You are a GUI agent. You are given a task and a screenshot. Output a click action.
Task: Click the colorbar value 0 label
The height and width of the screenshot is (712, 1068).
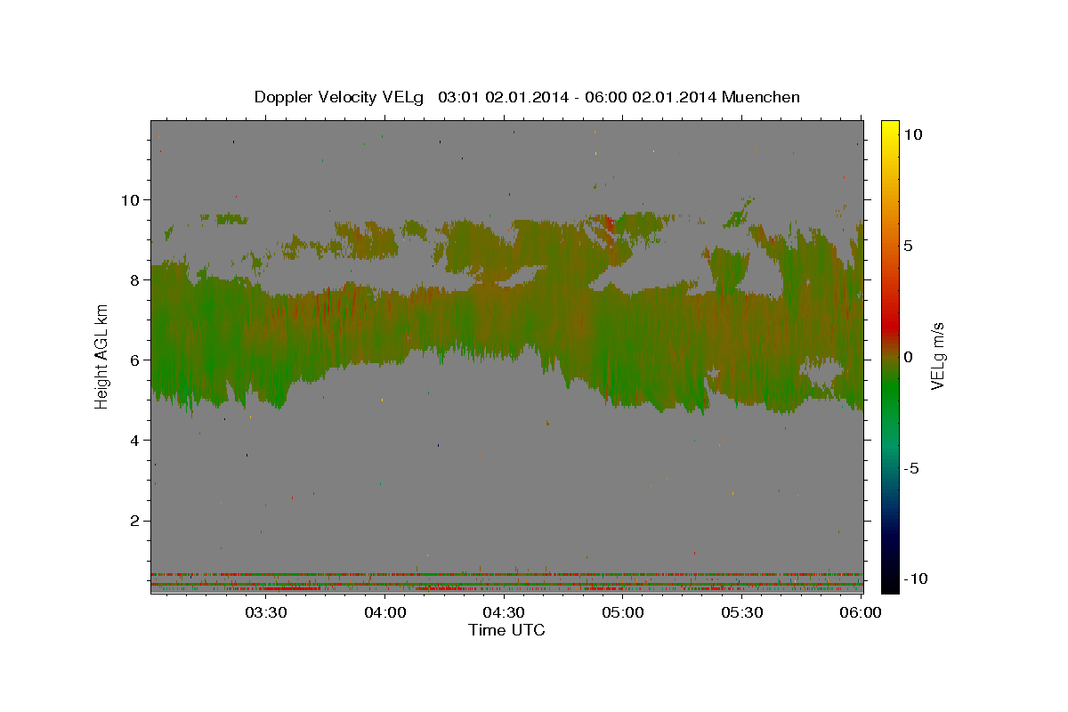[x=909, y=357]
